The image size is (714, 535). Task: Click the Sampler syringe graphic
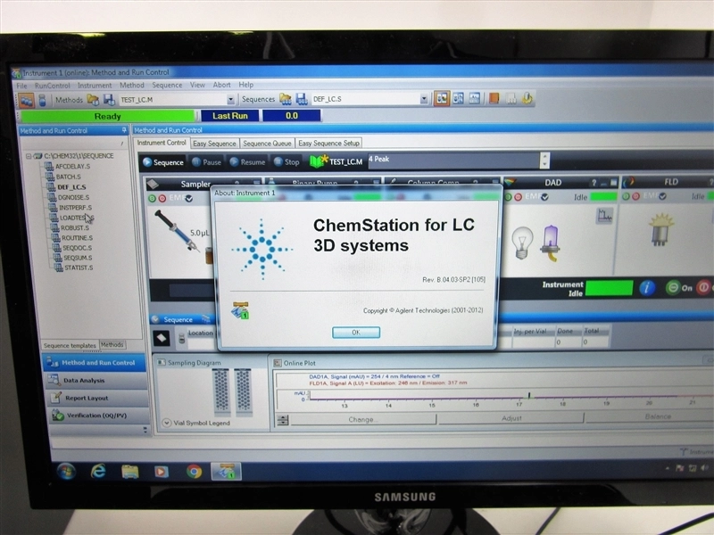pyautogui.click(x=177, y=231)
